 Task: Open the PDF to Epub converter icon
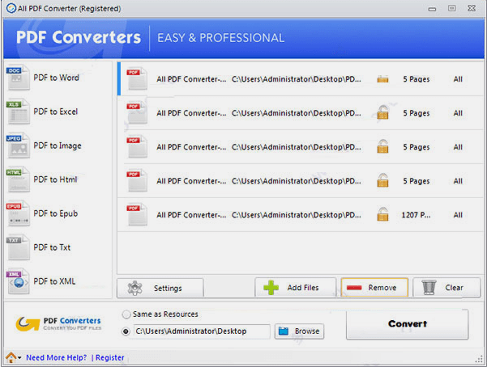tap(17, 213)
